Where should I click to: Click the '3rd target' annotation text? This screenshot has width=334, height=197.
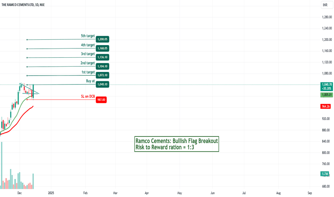(88, 54)
